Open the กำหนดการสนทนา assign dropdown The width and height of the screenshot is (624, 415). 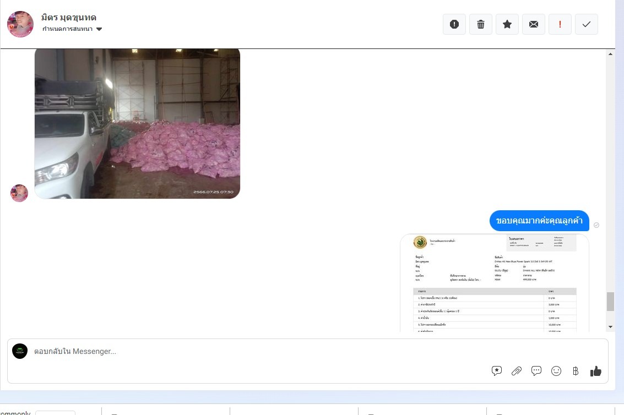point(72,29)
